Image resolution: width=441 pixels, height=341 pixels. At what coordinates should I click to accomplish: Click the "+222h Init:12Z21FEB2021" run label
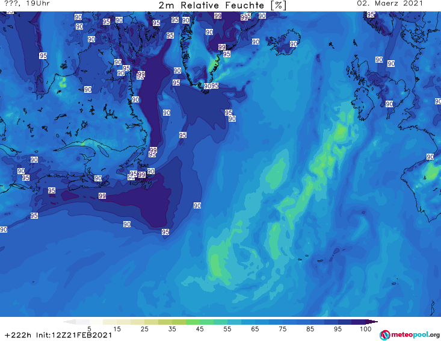pos(58,335)
